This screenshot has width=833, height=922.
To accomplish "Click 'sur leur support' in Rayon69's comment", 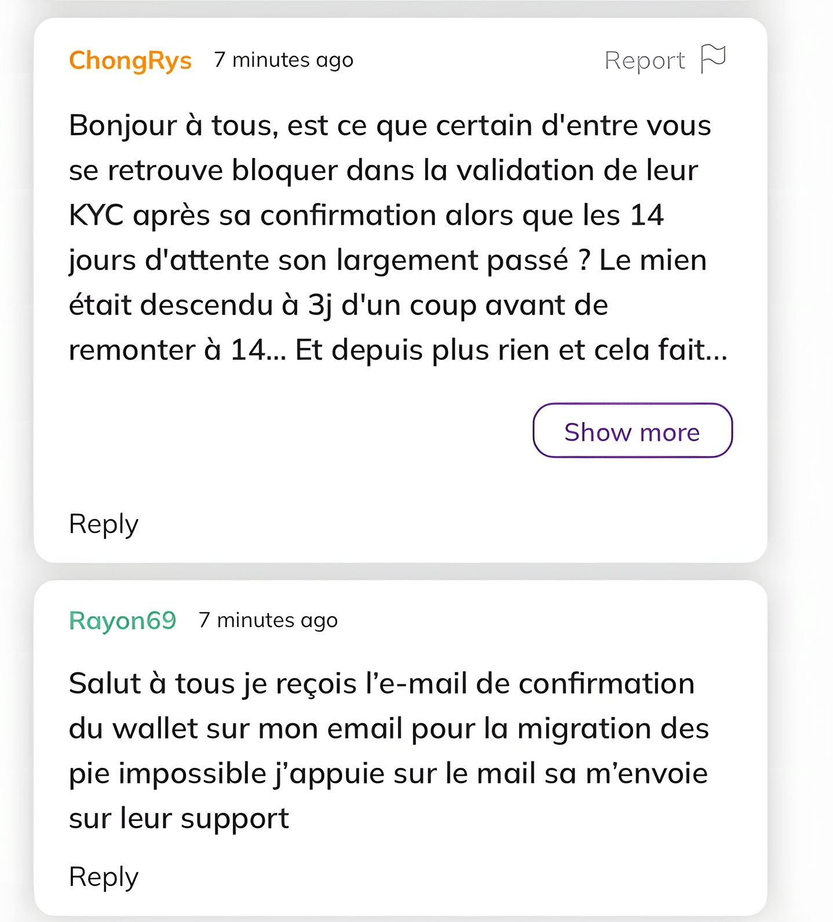I will tap(179, 818).
